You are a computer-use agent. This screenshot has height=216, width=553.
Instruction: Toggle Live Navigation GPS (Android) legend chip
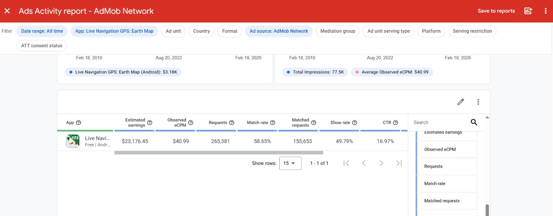coord(123,72)
